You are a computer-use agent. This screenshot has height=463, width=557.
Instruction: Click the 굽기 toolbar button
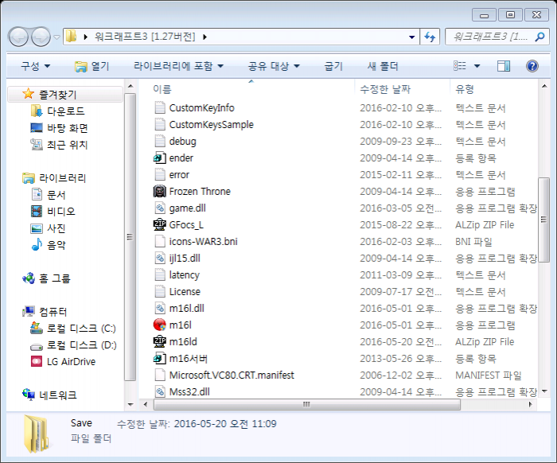[x=333, y=66]
